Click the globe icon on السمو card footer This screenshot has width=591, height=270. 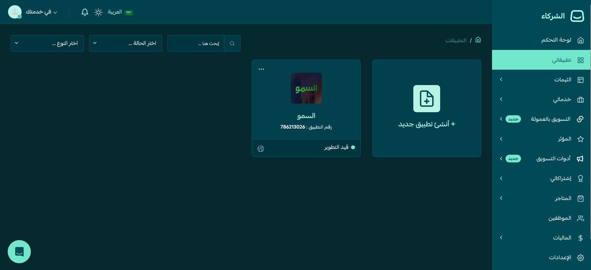[x=261, y=149]
